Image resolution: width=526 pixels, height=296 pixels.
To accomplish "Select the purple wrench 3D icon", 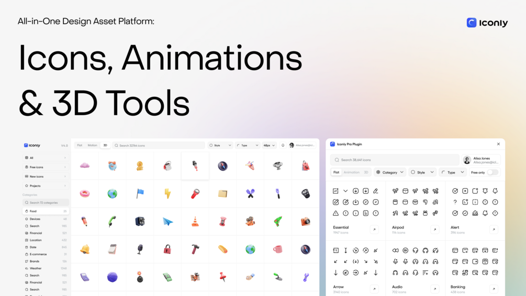I will [x=306, y=277].
